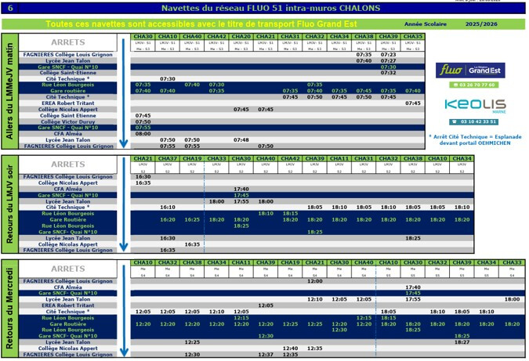The width and height of the screenshot is (529, 361).
Task: Click 12:05 in the Wednesday EREA Robert Tritant row
Action: tap(266, 305)
